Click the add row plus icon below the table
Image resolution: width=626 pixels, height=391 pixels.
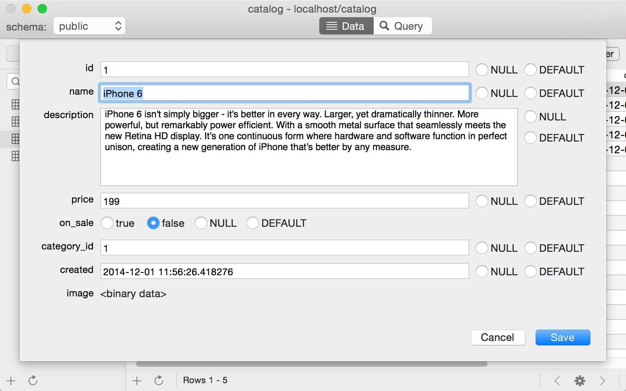137,380
